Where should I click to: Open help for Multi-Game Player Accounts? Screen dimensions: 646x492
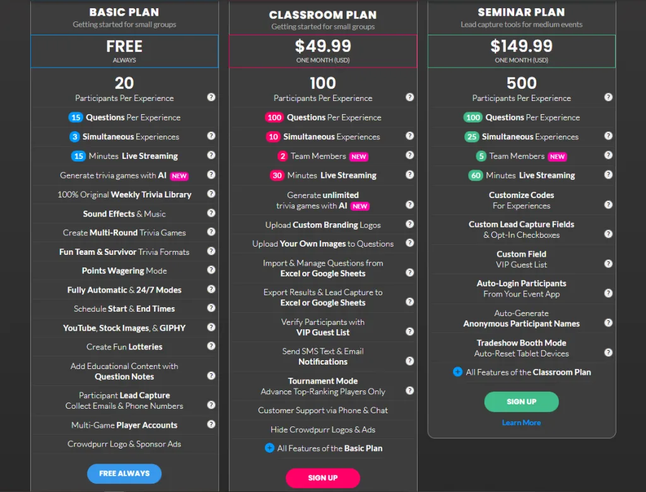coord(211,424)
